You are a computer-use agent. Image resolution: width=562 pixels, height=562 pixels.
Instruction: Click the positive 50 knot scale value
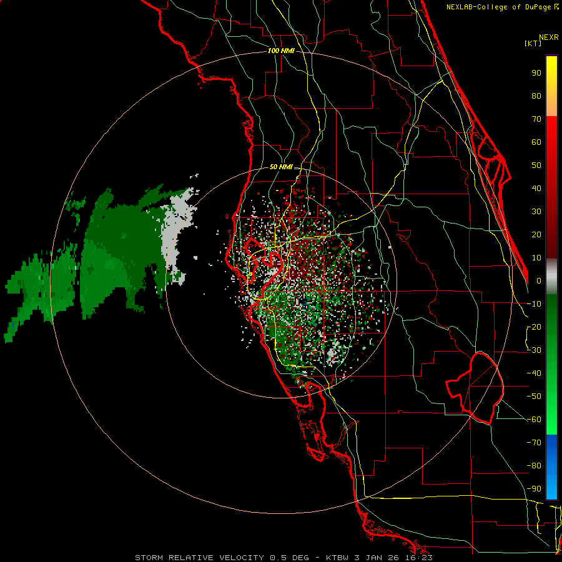pos(536,165)
